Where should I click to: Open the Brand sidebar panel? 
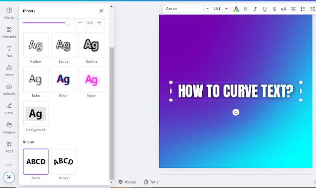pyautogui.click(x=9, y=71)
